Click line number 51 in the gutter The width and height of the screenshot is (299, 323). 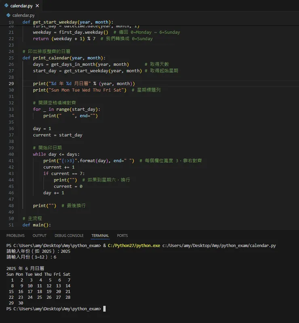coord(11,225)
